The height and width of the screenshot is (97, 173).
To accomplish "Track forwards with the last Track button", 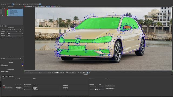I will click(x=75, y=73).
